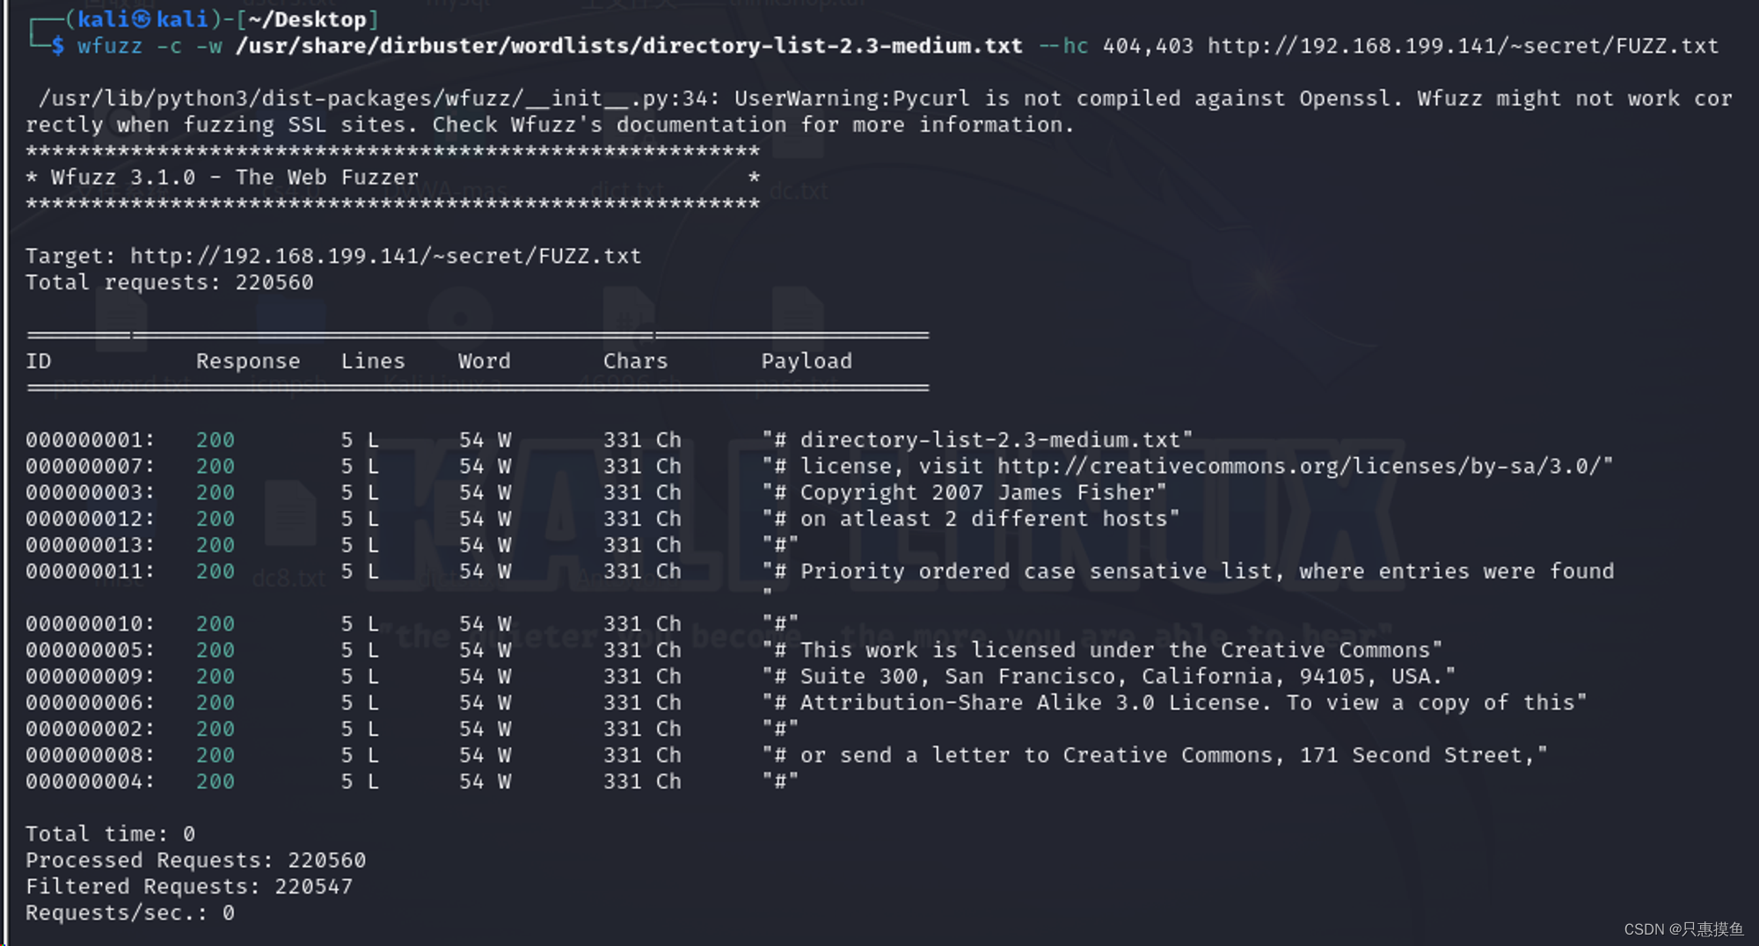Viewport: 1759px width, 946px height.
Task: Click result ID 000000001
Action: pos(90,440)
